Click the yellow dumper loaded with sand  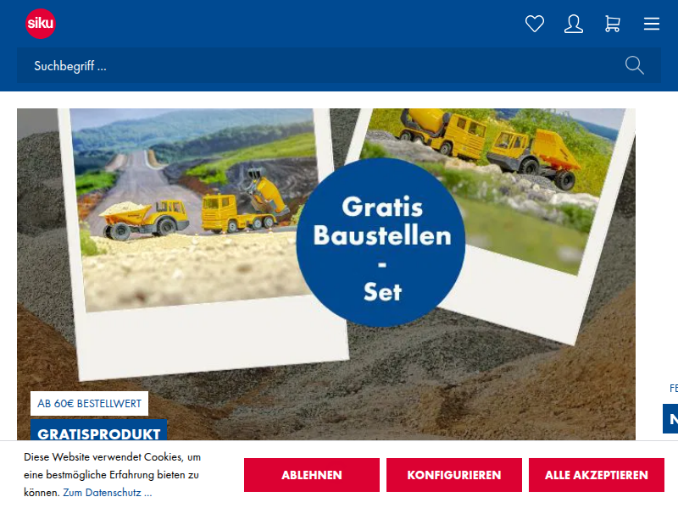click(x=144, y=218)
